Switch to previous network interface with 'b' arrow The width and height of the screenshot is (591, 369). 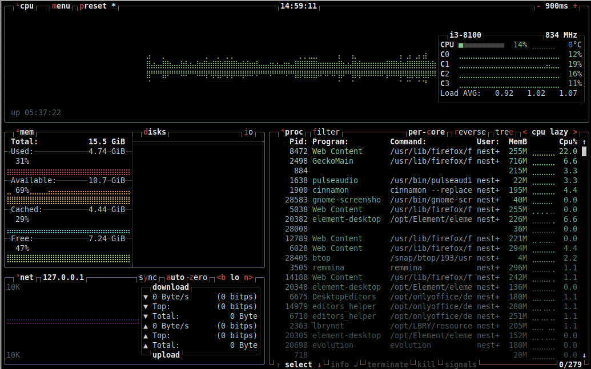point(220,277)
